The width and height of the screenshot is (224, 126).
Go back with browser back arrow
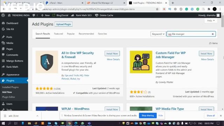4,9
